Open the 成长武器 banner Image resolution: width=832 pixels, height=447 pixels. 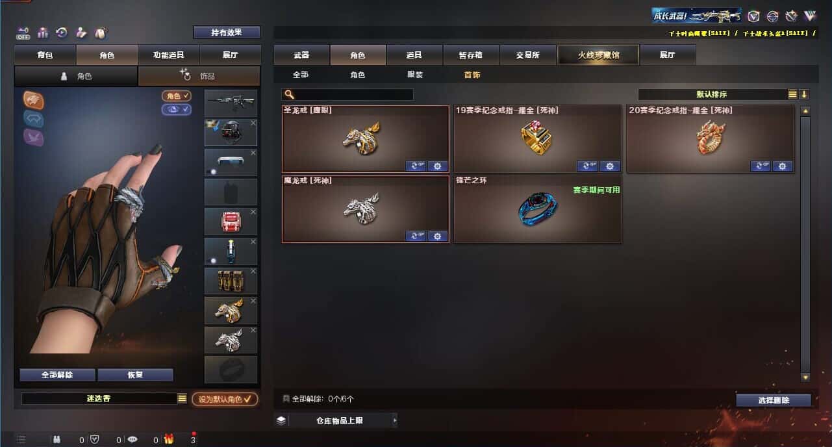(x=697, y=16)
